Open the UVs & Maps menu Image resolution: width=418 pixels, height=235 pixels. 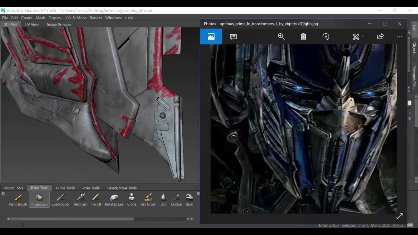click(x=75, y=18)
